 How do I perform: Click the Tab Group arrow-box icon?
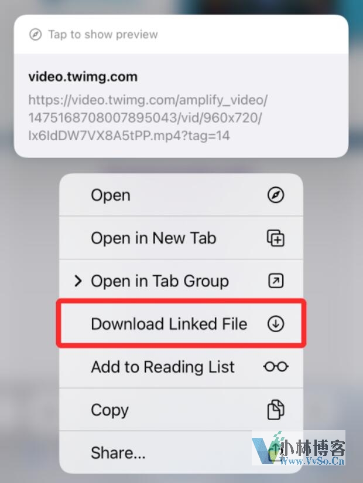click(276, 281)
